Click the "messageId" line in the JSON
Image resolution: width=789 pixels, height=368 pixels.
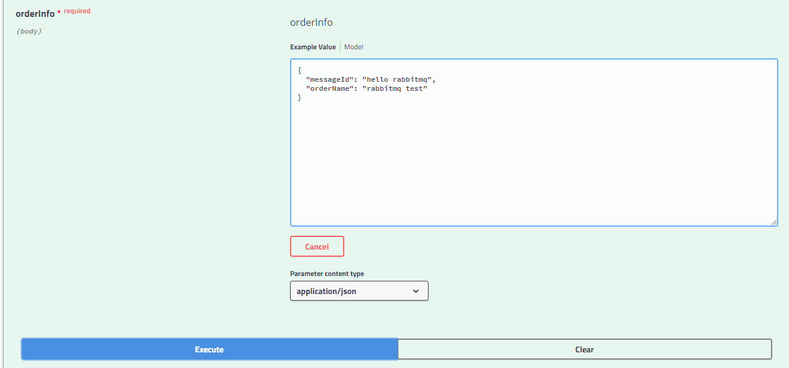371,79
